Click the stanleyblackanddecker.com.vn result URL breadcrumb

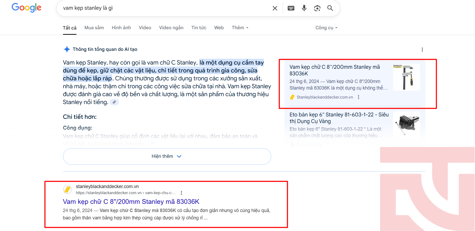click(x=126, y=193)
